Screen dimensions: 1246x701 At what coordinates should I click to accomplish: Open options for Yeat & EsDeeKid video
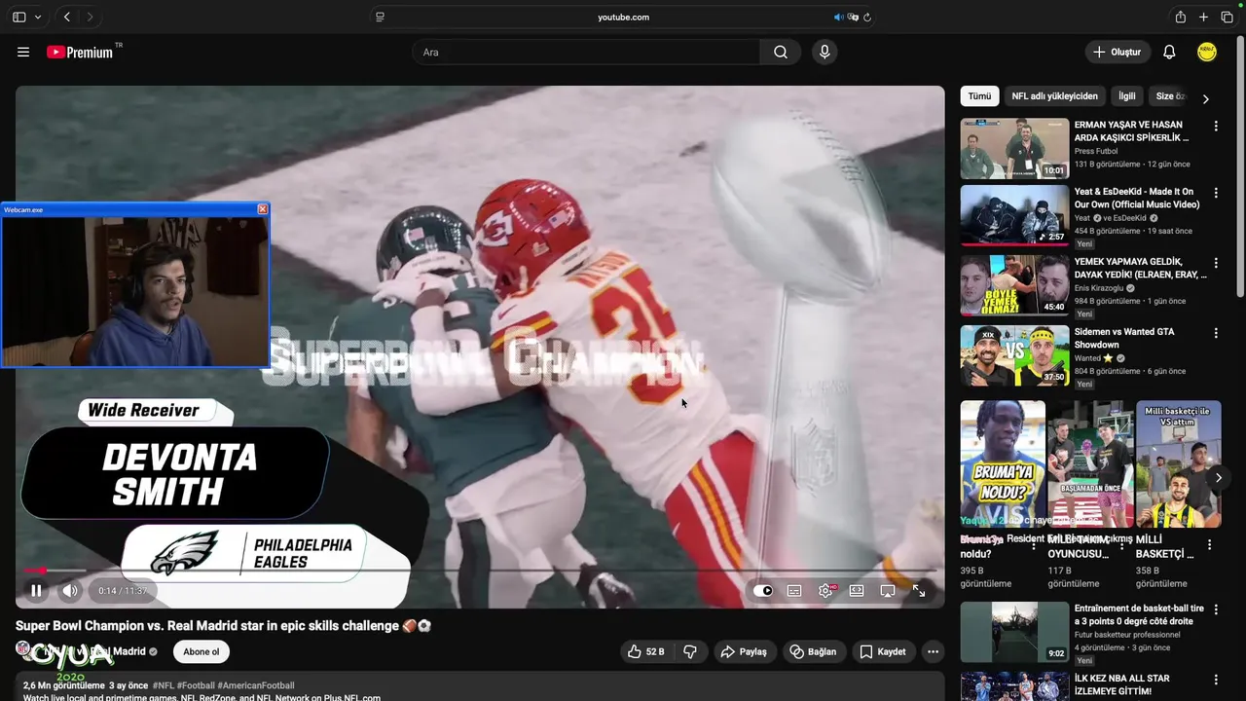(x=1216, y=193)
